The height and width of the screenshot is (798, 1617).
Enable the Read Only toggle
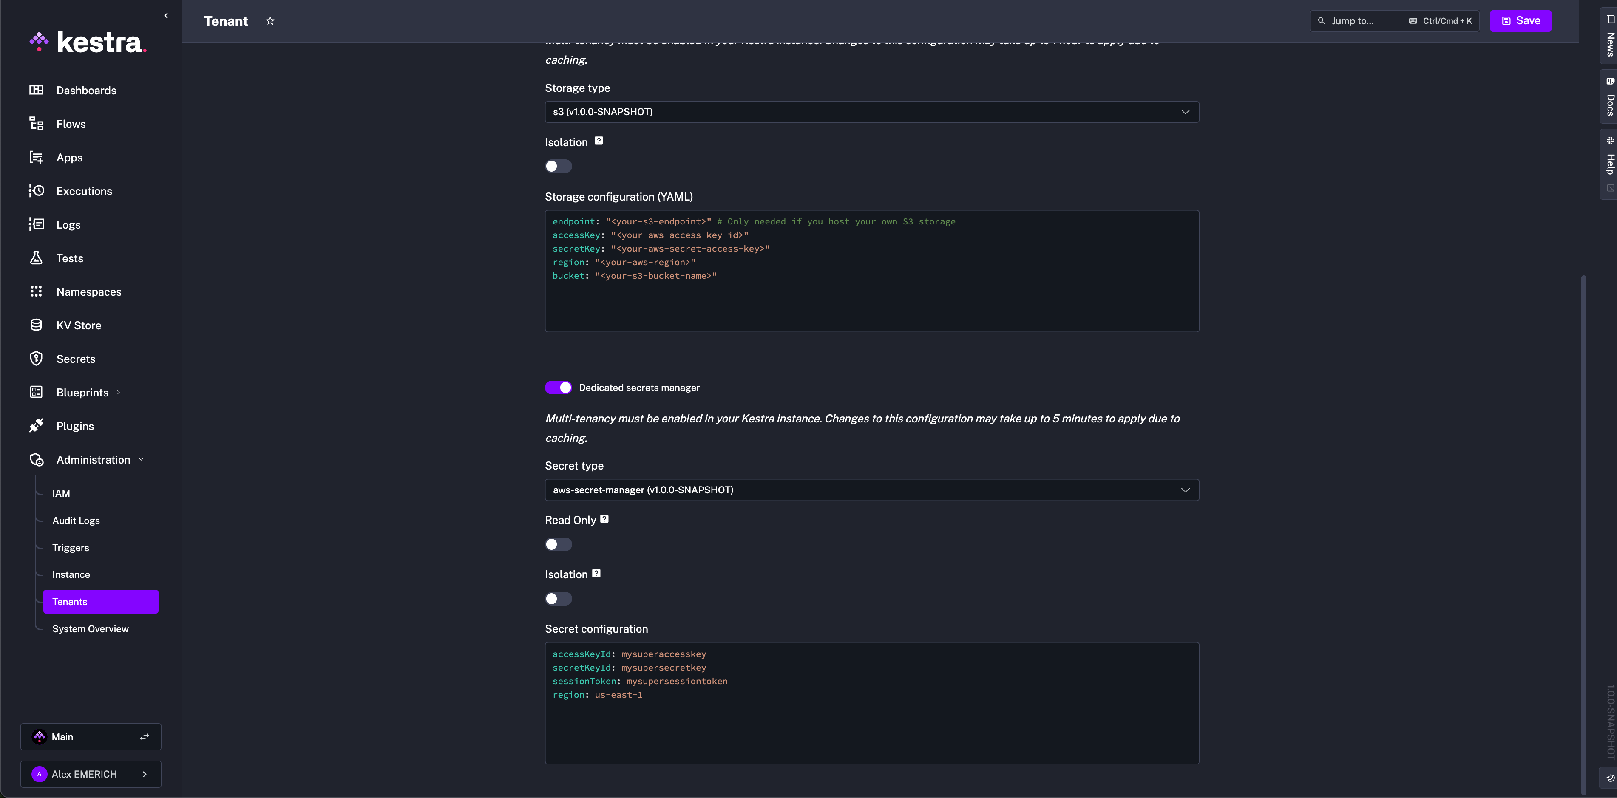click(558, 544)
